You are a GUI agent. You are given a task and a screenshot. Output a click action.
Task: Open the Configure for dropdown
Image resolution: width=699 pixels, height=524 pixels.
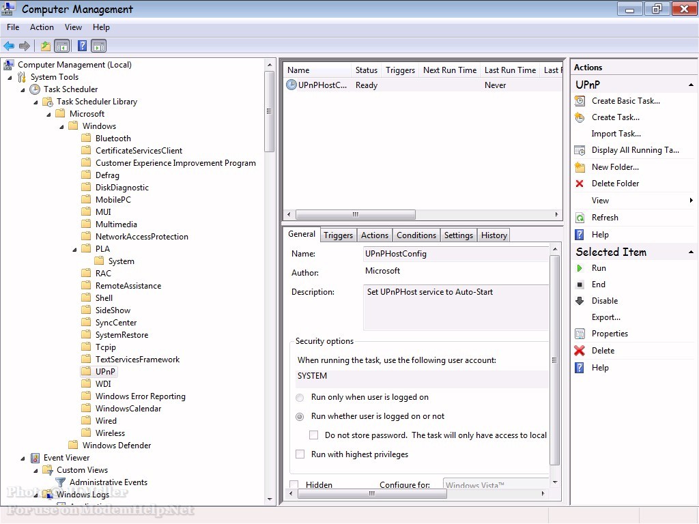496,484
